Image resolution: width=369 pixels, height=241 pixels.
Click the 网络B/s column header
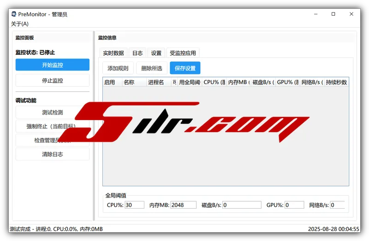pyautogui.click(x=312, y=82)
